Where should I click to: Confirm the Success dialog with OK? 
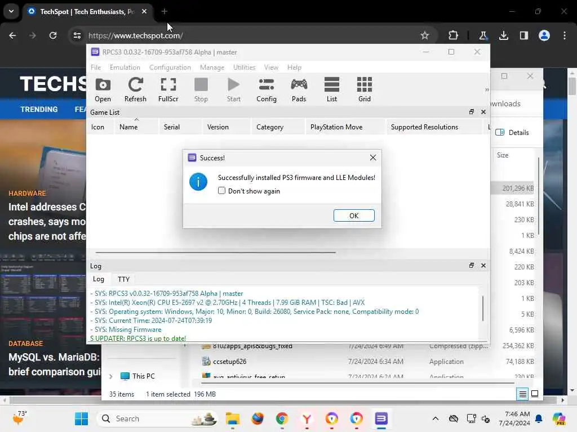(354, 215)
